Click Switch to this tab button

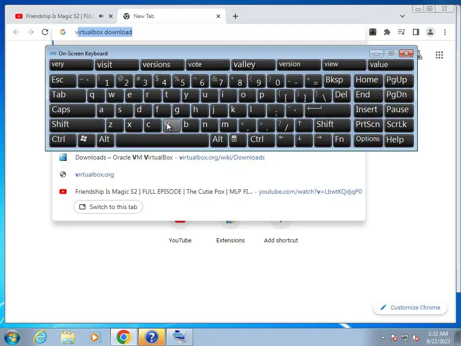tap(108, 207)
